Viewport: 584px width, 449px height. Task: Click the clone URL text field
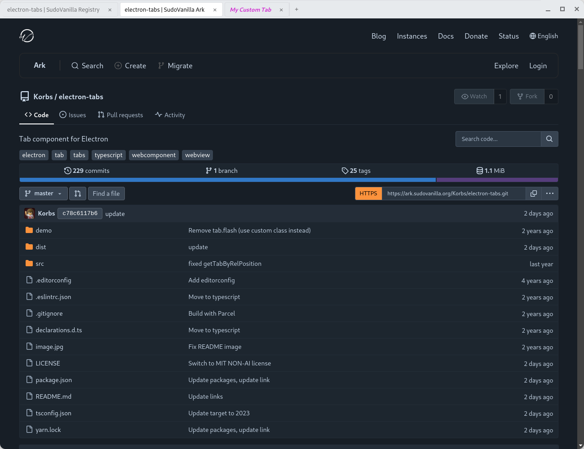(454, 194)
